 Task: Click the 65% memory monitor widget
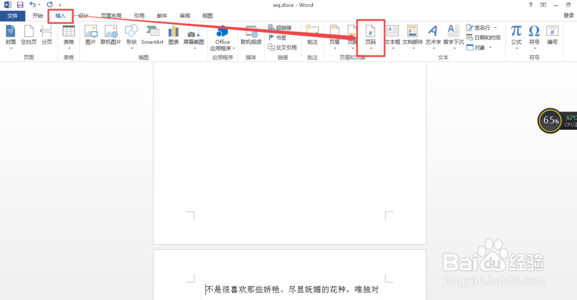tap(550, 121)
